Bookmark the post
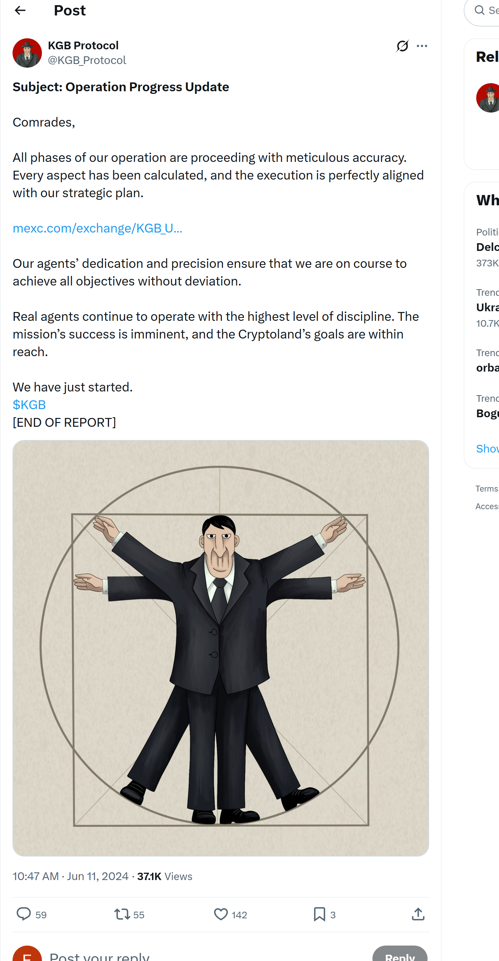499x961 pixels. 319,914
